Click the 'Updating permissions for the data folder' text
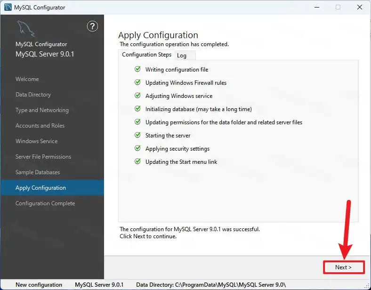This screenshot has width=371, height=290. (224, 122)
